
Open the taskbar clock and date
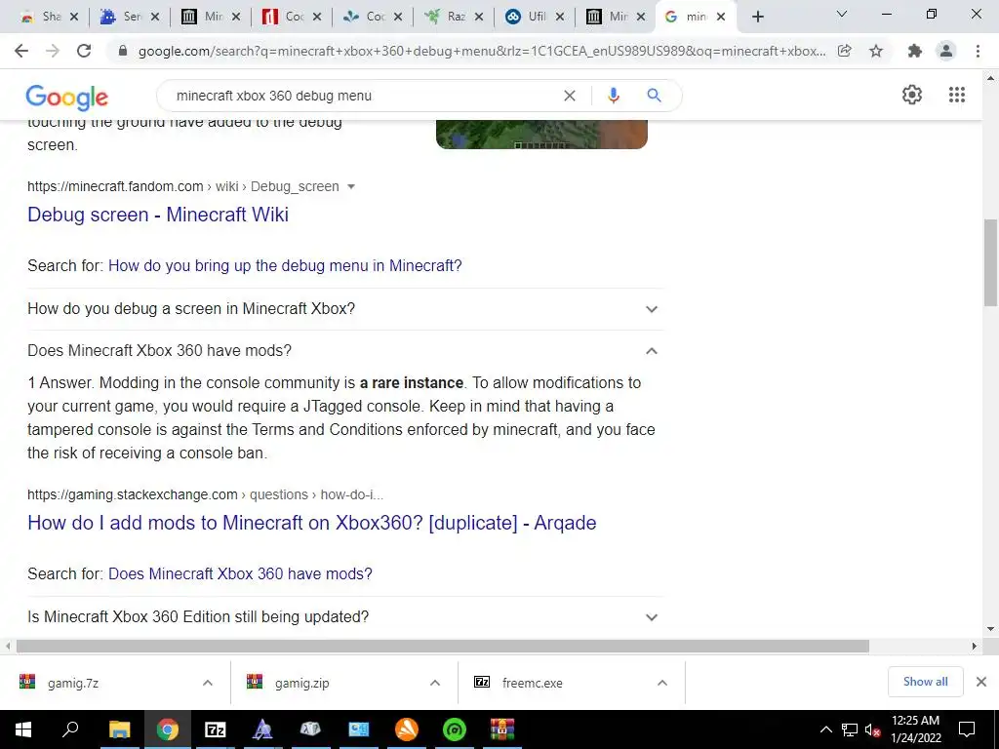915,729
